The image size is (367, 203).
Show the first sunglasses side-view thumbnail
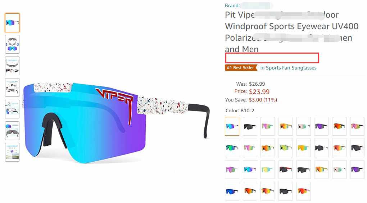click(12, 23)
